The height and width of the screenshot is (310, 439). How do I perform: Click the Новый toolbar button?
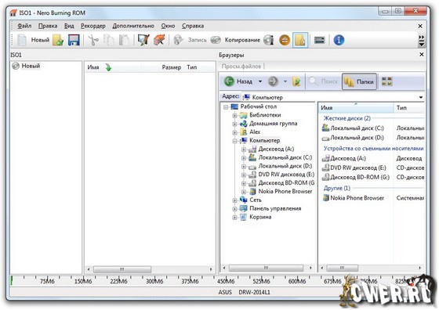[x=33, y=40]
